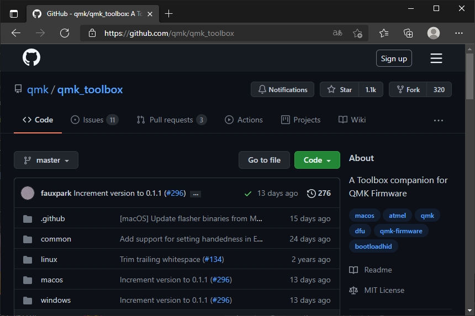Click the linux folder icon
475x316 pixels.
28,259
